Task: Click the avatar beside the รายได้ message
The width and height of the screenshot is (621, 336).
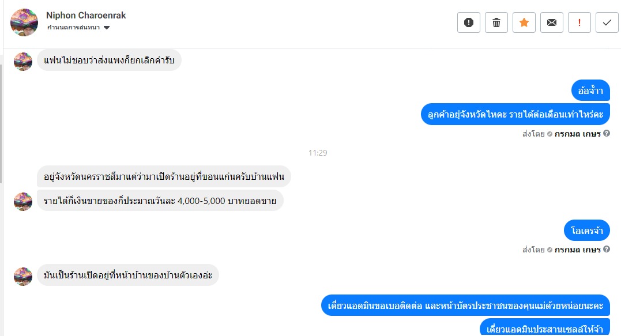Action: click(23, 202)
